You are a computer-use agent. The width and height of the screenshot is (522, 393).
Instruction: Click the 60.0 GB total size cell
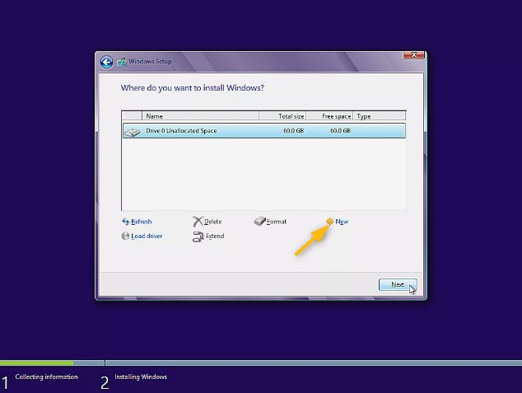tap(294, 130)
